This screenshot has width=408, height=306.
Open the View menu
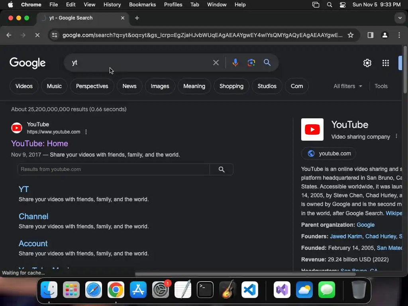pyautogui.click(x=90, y=5)
